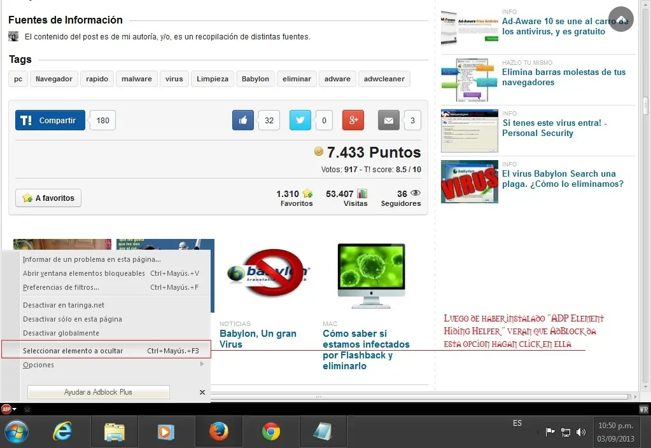
Task: Click the adware tag
Action: 337,79
